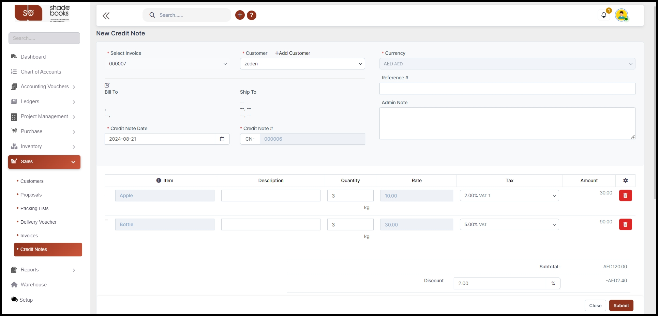Click drag handle of Apple row
This screenshot has height=316, width=658.
pyautogui.click(x=107, y=193)
